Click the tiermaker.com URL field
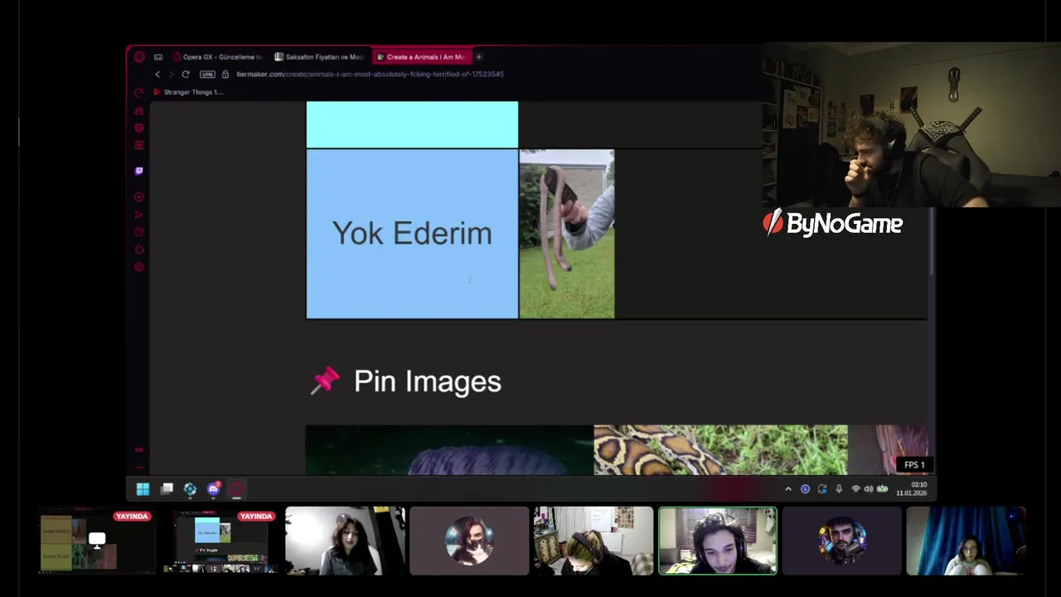The height and width of the screenshot is (597, 1061). tap(370, 75)
